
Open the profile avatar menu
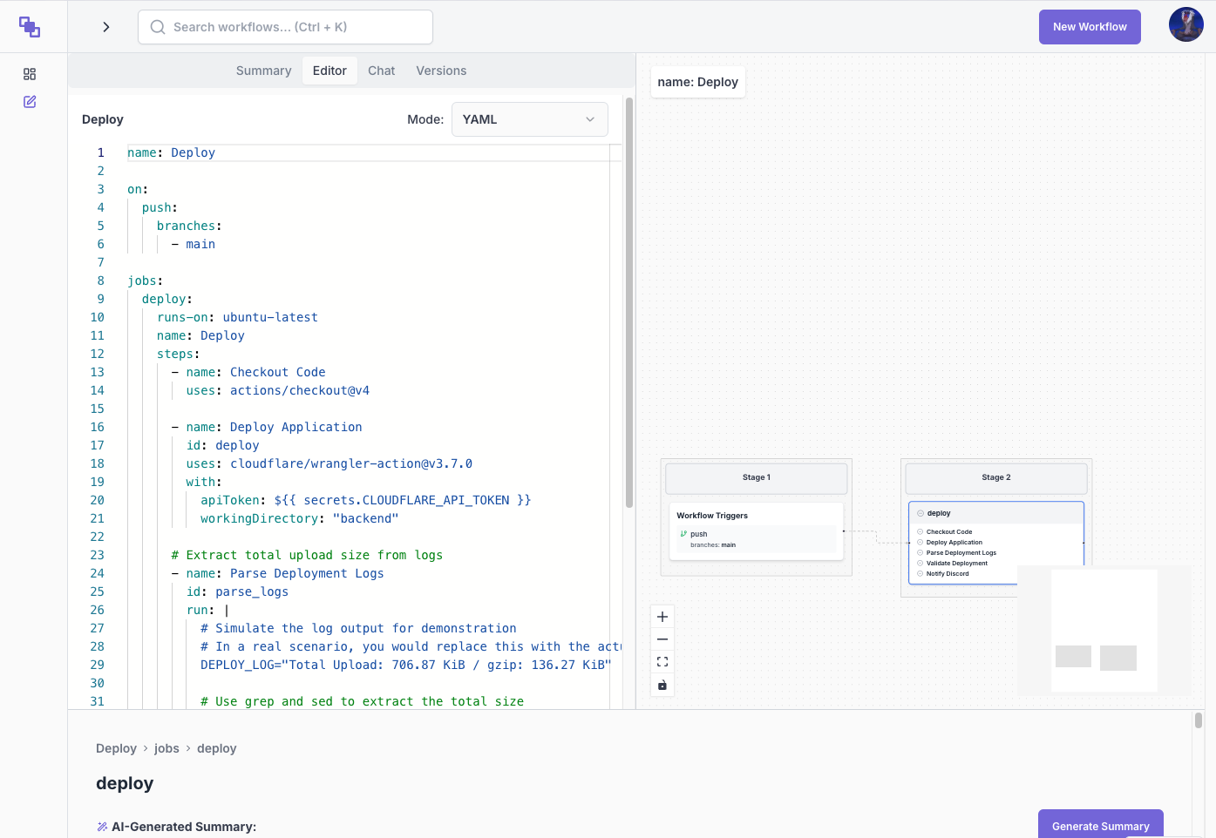[x=1185, y=24]
